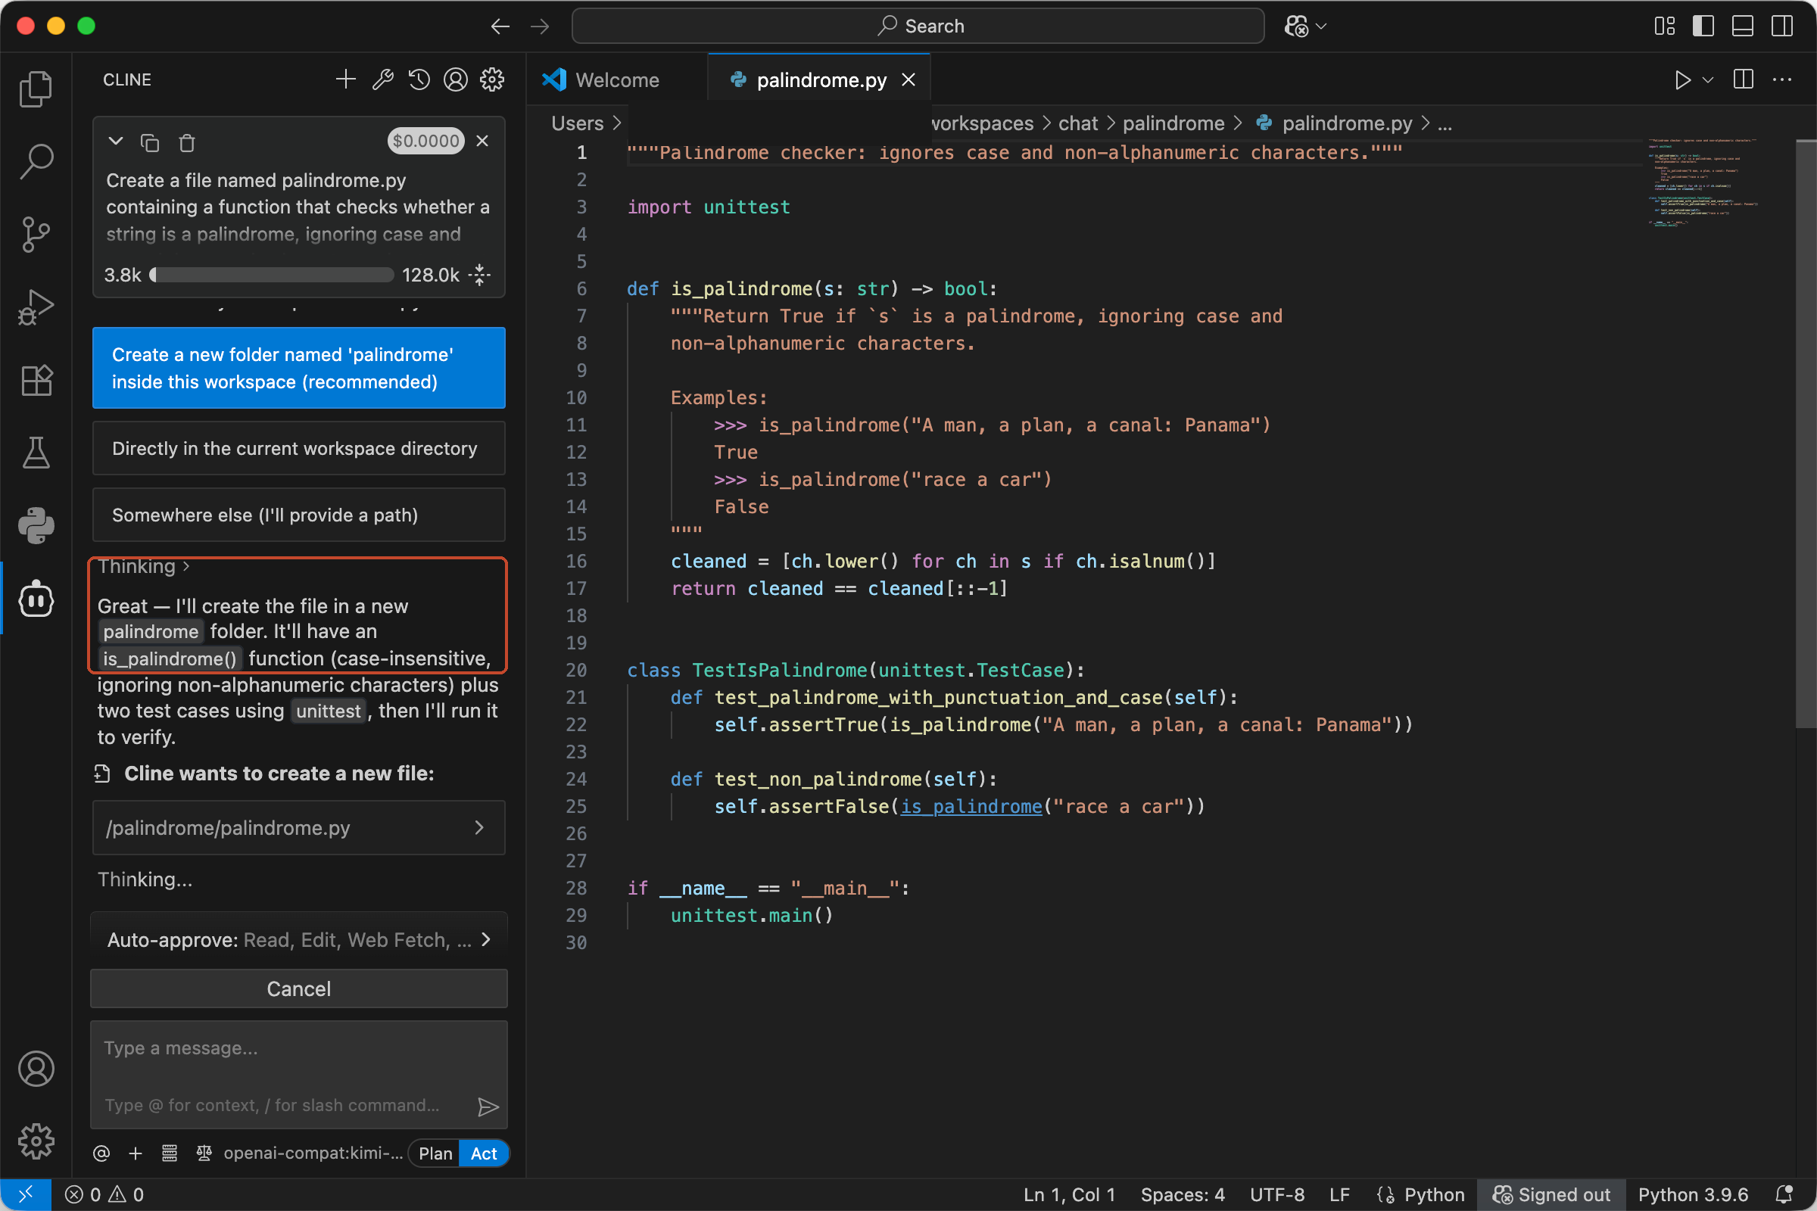
Task: Open the Source Control view
Action: (36, 234)
